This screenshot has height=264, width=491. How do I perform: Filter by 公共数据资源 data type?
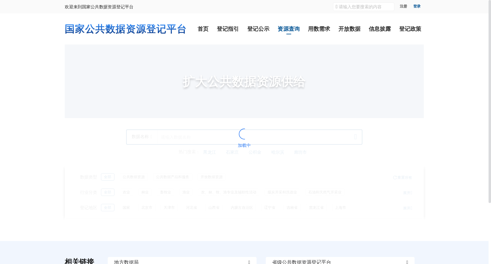tap(134, 177)
